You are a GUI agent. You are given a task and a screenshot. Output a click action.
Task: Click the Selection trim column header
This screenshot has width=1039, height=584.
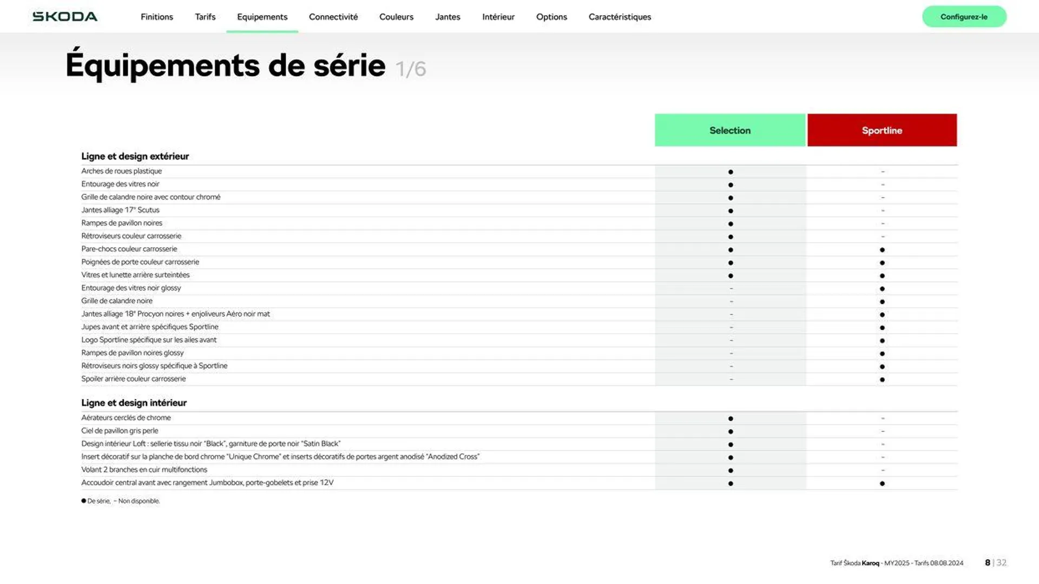(x=730, y=130)
